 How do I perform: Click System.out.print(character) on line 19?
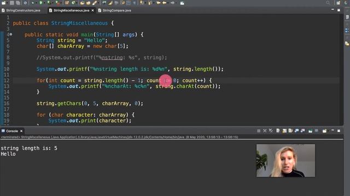pos(90,121)
